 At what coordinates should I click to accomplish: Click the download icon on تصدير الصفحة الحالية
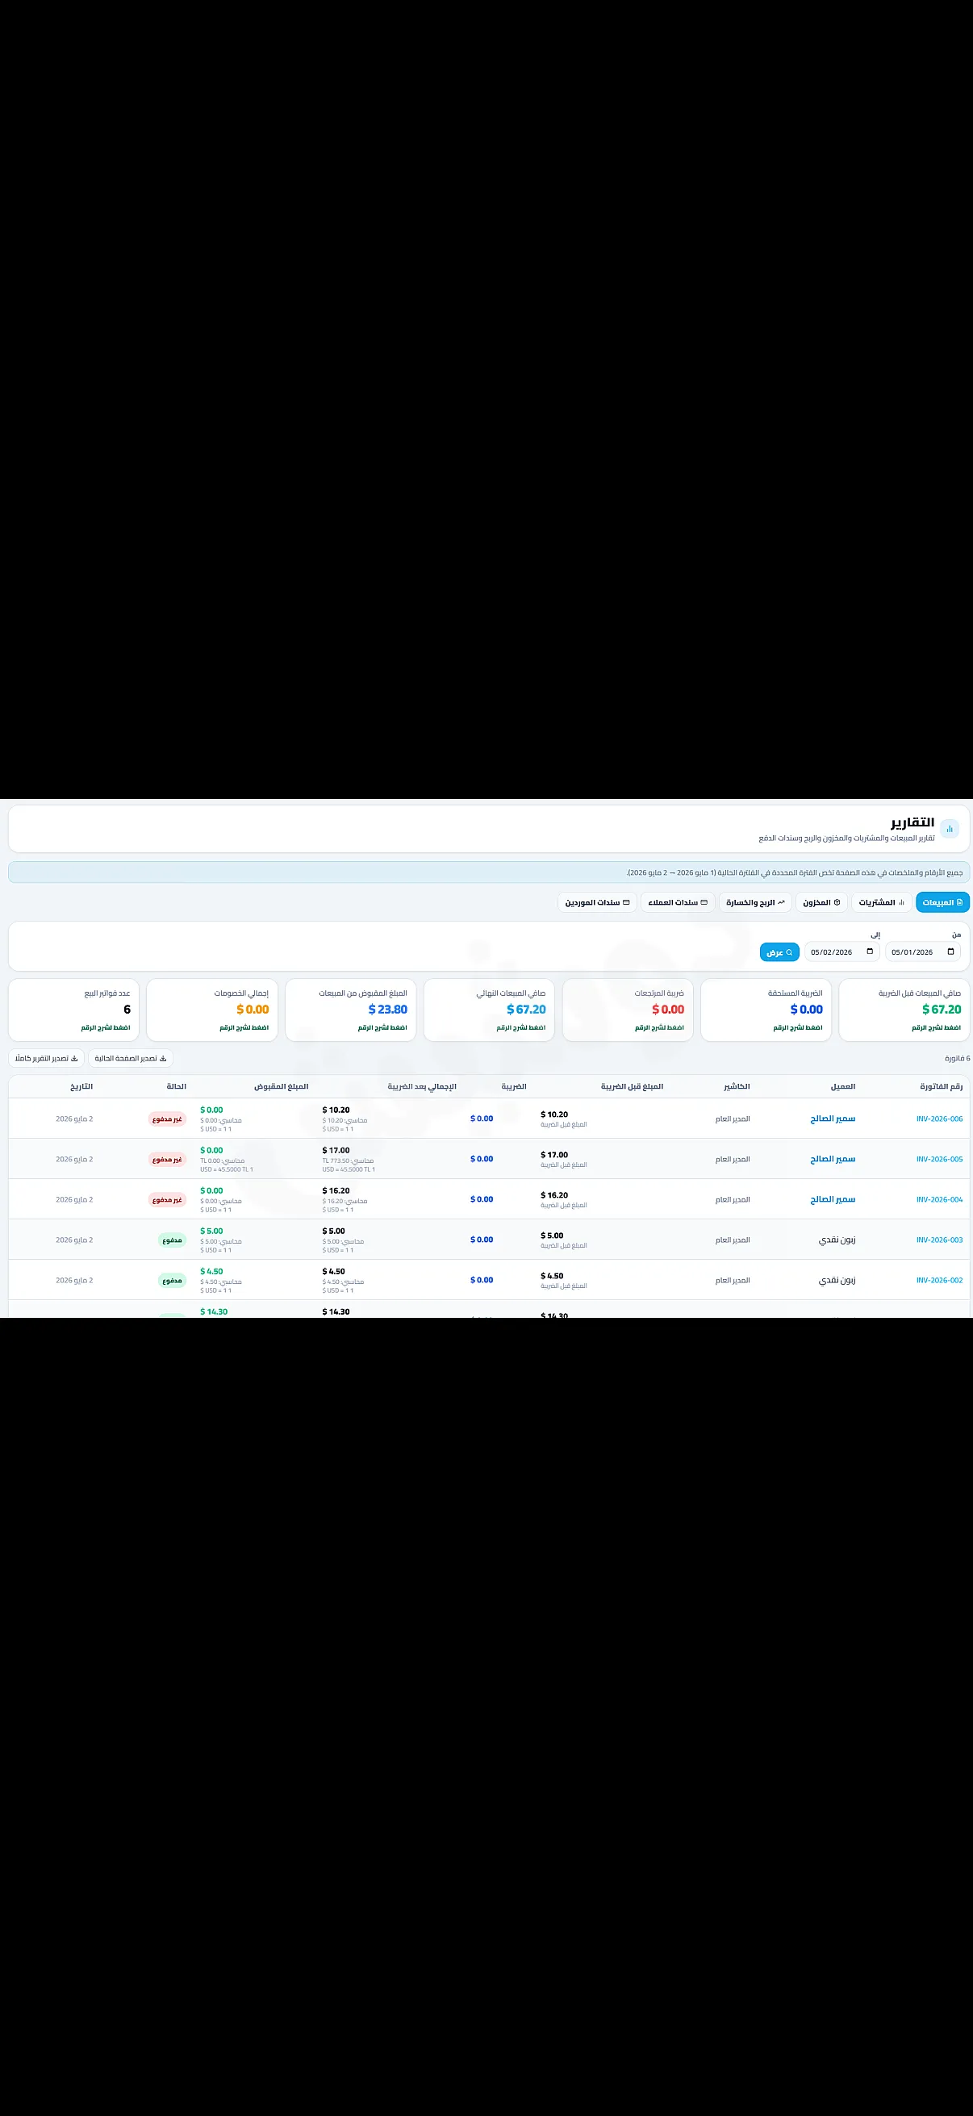[163, 1058]
